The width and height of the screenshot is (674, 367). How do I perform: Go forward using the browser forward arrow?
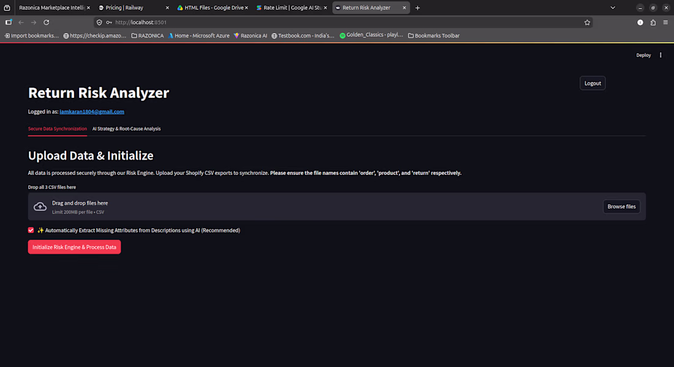click(x=34, y=22)
